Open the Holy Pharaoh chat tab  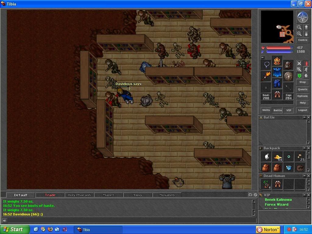(x=79, y=195)
